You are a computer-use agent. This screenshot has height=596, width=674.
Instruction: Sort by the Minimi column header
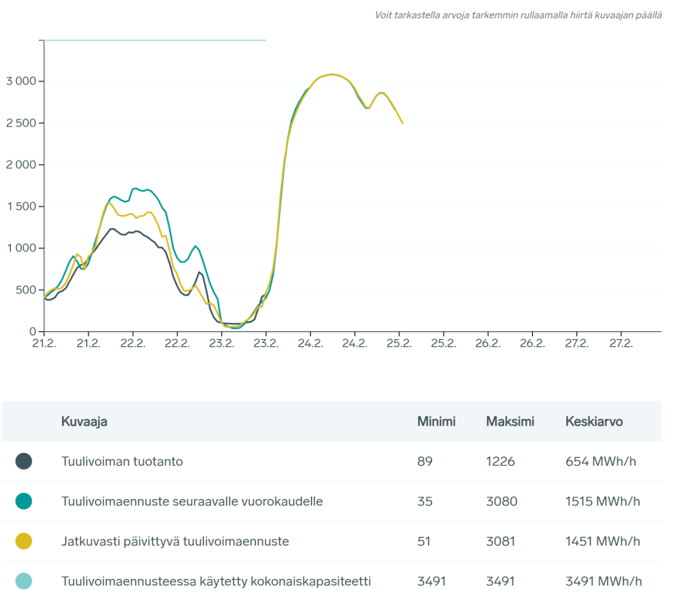[436, 421]
